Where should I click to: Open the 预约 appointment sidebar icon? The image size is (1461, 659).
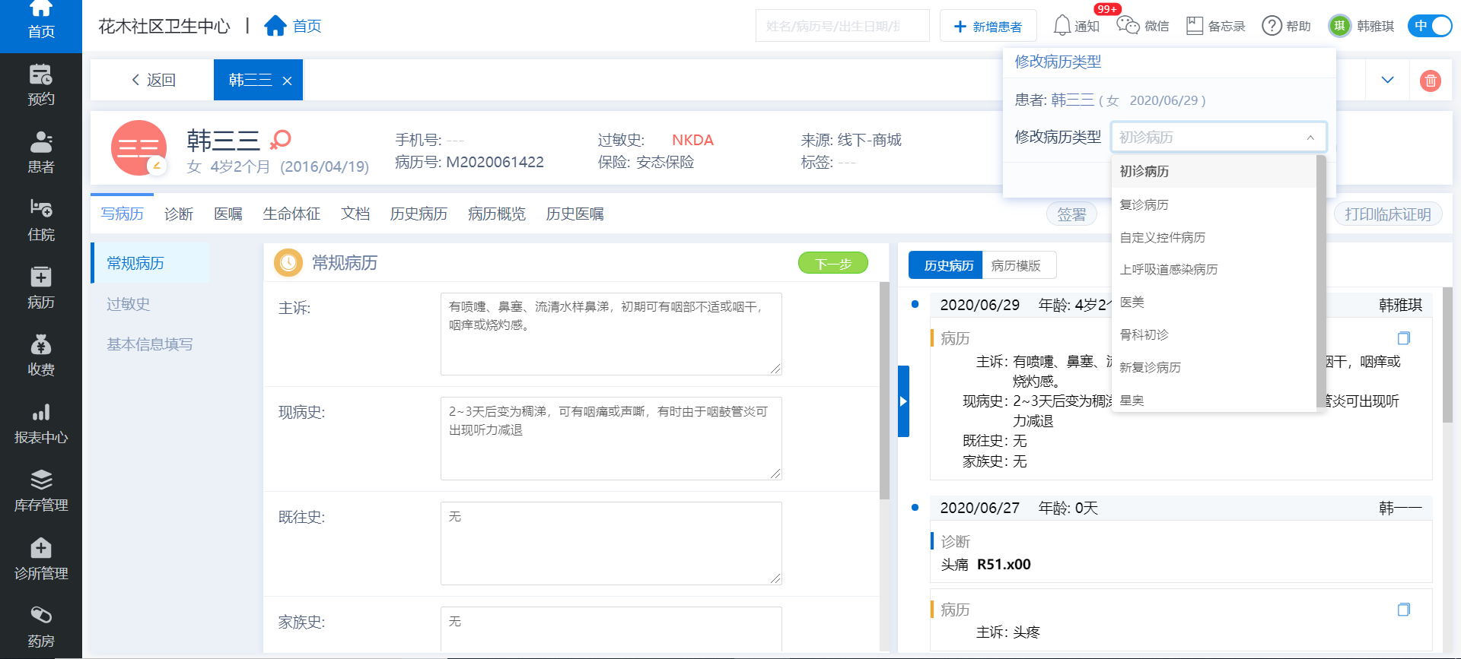(41, 75)
